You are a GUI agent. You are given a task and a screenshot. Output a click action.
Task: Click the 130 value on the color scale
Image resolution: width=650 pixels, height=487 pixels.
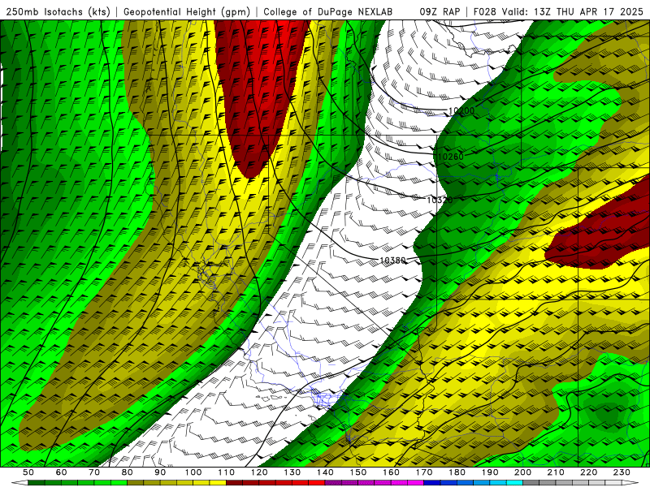[292, 472]
